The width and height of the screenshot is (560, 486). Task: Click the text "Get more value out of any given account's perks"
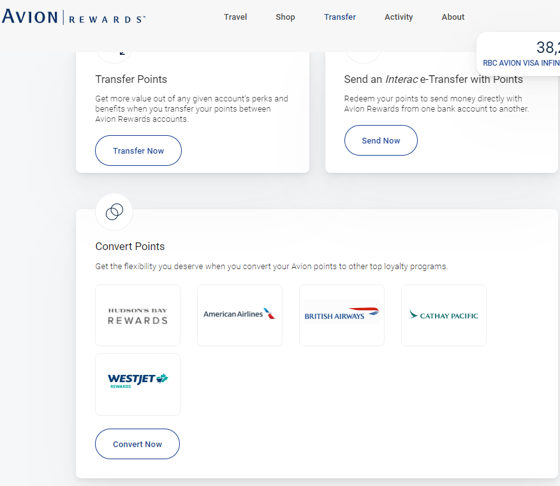[191, 99]
